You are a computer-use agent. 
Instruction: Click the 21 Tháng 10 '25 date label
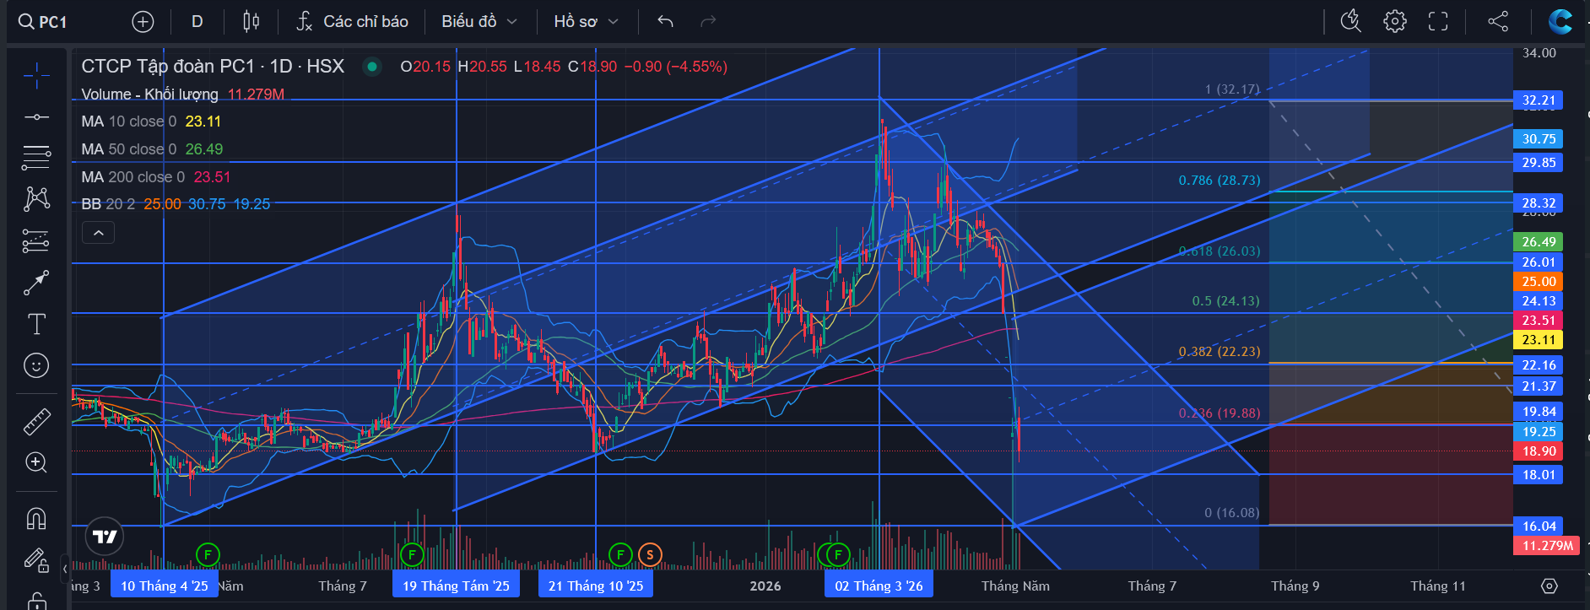pos(596,586)
